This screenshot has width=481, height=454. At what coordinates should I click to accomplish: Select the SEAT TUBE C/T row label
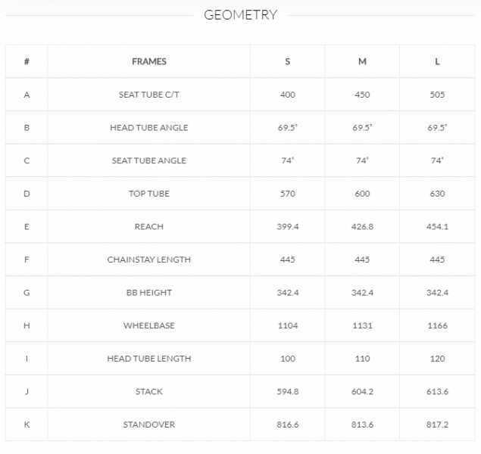148,95
